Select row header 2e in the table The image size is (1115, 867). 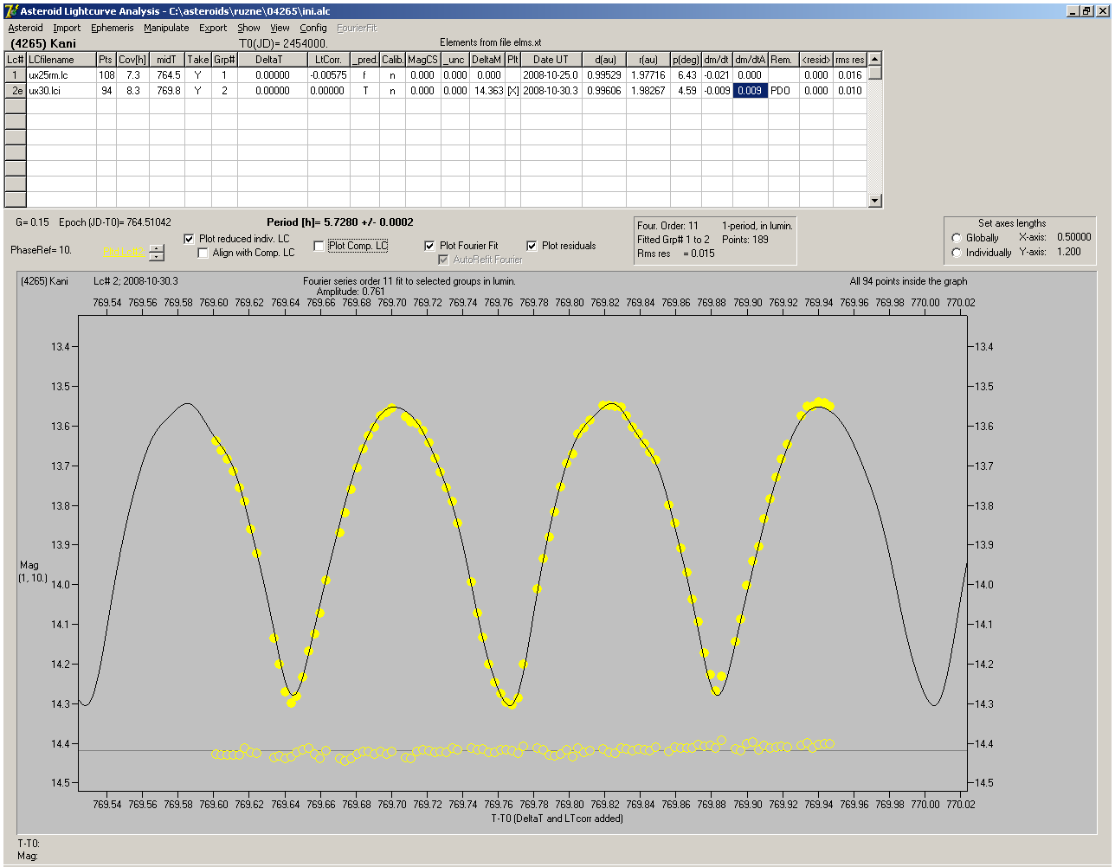point(15,90)
